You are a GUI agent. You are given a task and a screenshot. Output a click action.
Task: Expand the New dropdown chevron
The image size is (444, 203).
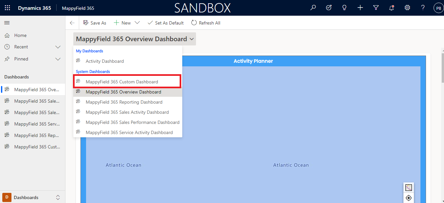pyautogui.click(x=137, y=23)
